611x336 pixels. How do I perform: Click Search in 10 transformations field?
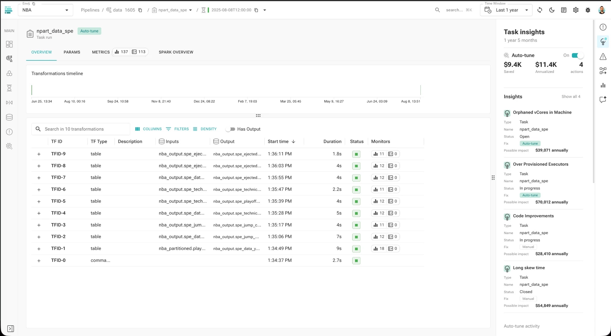(x=81, y=129)
